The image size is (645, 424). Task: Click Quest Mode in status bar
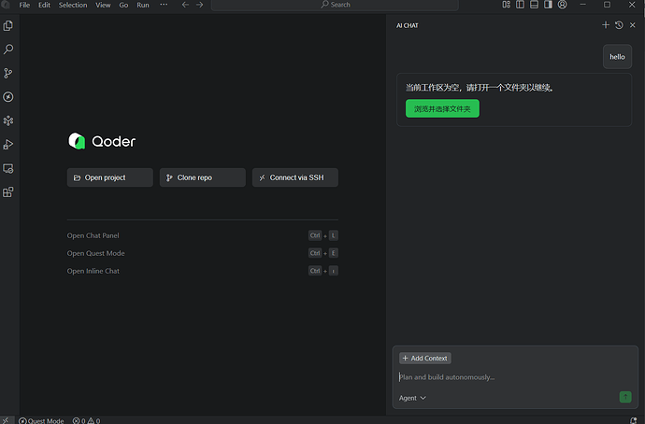pyautogui.click(x=41, y=420)
